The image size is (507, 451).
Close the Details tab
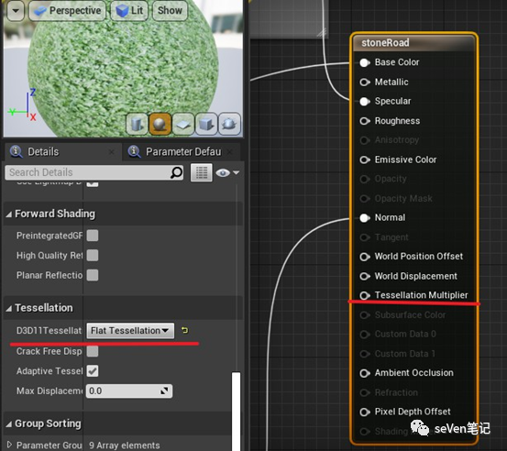pyautogui.click(x=111, y=151)
